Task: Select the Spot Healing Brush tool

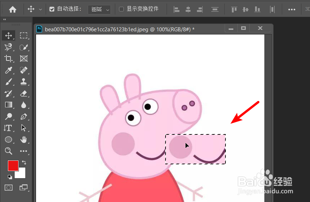Action: click(24, 70)
